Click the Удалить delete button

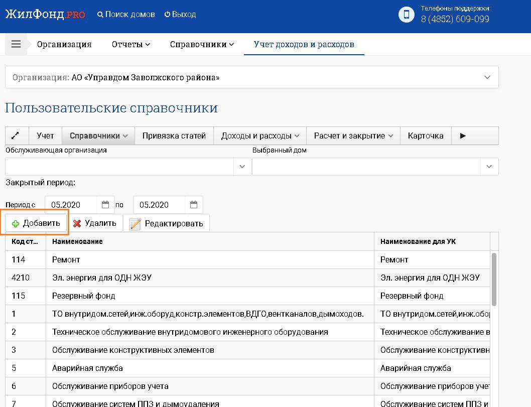point(95,223)
